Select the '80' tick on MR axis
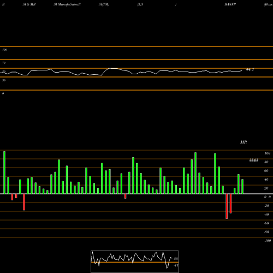The image size is (273, 273). click(266, 162)
